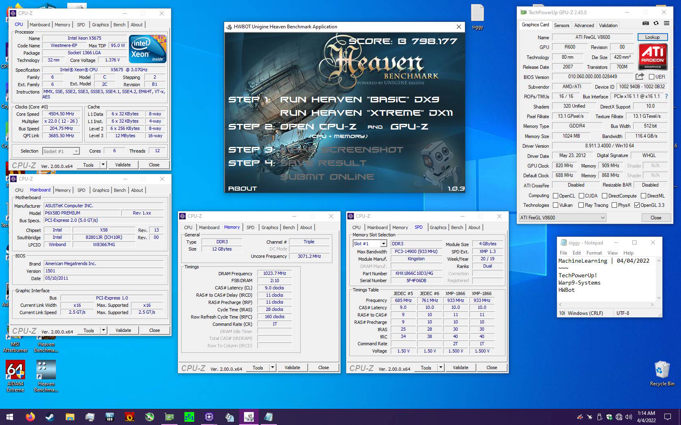Switch to Notepad via its taskbar icon
681x425 pixels.
click(269, 416)
